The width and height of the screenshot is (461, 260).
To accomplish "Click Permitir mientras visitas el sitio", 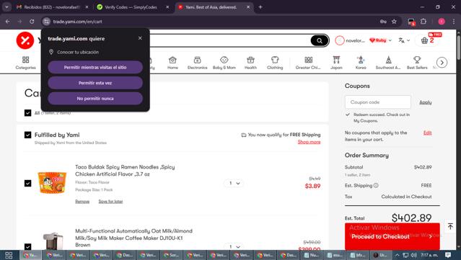I will (x=95, y=67).
